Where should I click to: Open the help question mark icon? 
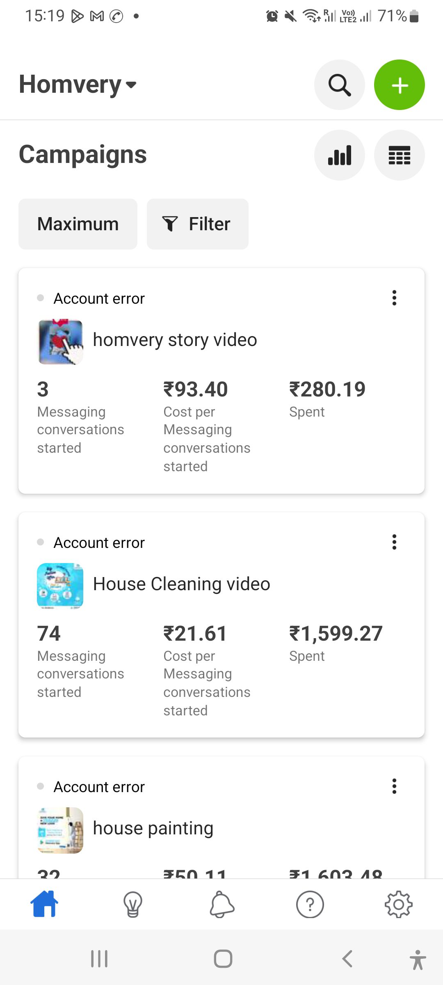(x=310, y=904)
